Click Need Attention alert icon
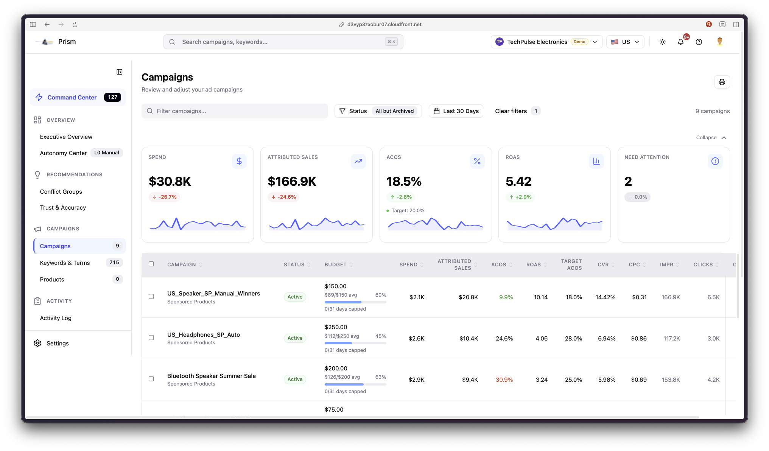 point(715,161)
